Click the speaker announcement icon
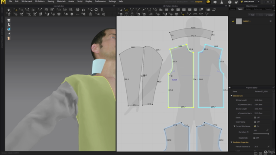Image resolution: width=276 pixels, height=155 pixels. [215, 2]
